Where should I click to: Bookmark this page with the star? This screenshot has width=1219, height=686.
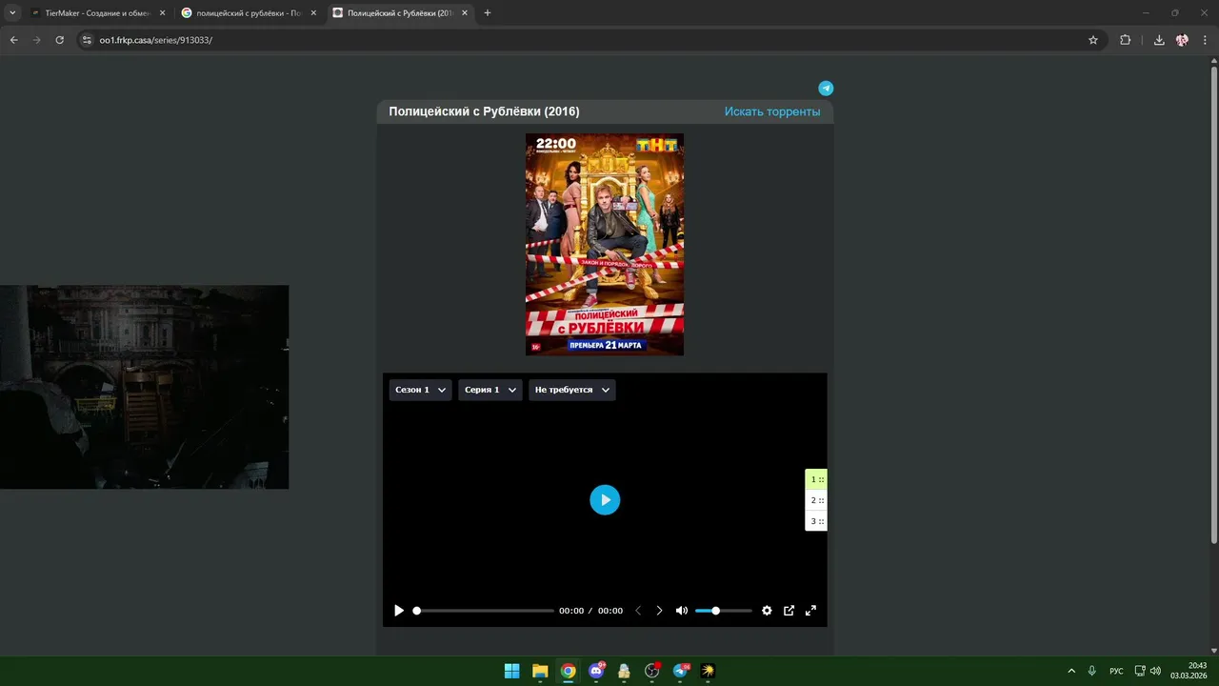pos(1093,40)
